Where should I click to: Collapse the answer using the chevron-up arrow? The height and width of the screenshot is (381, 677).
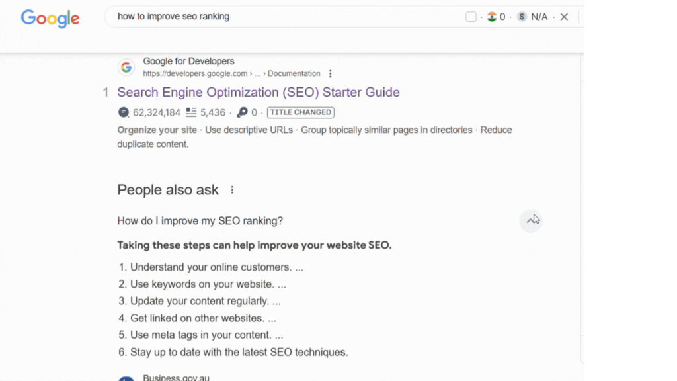pos(531,221)
